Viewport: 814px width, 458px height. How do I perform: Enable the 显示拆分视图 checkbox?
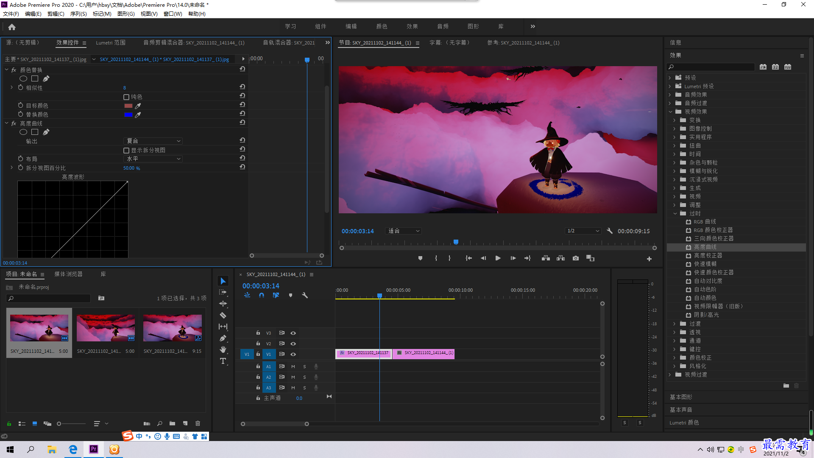click(x=126, y=151)
